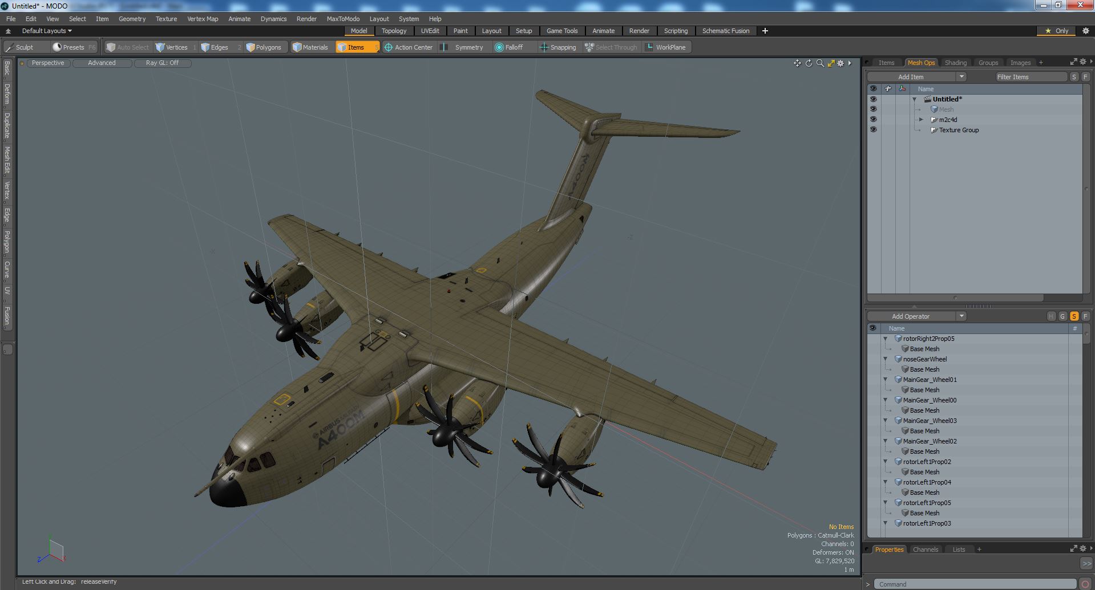Click the Filter Items field
The height and width of the screenshot is (590, 1095).
pos(1031,77)
